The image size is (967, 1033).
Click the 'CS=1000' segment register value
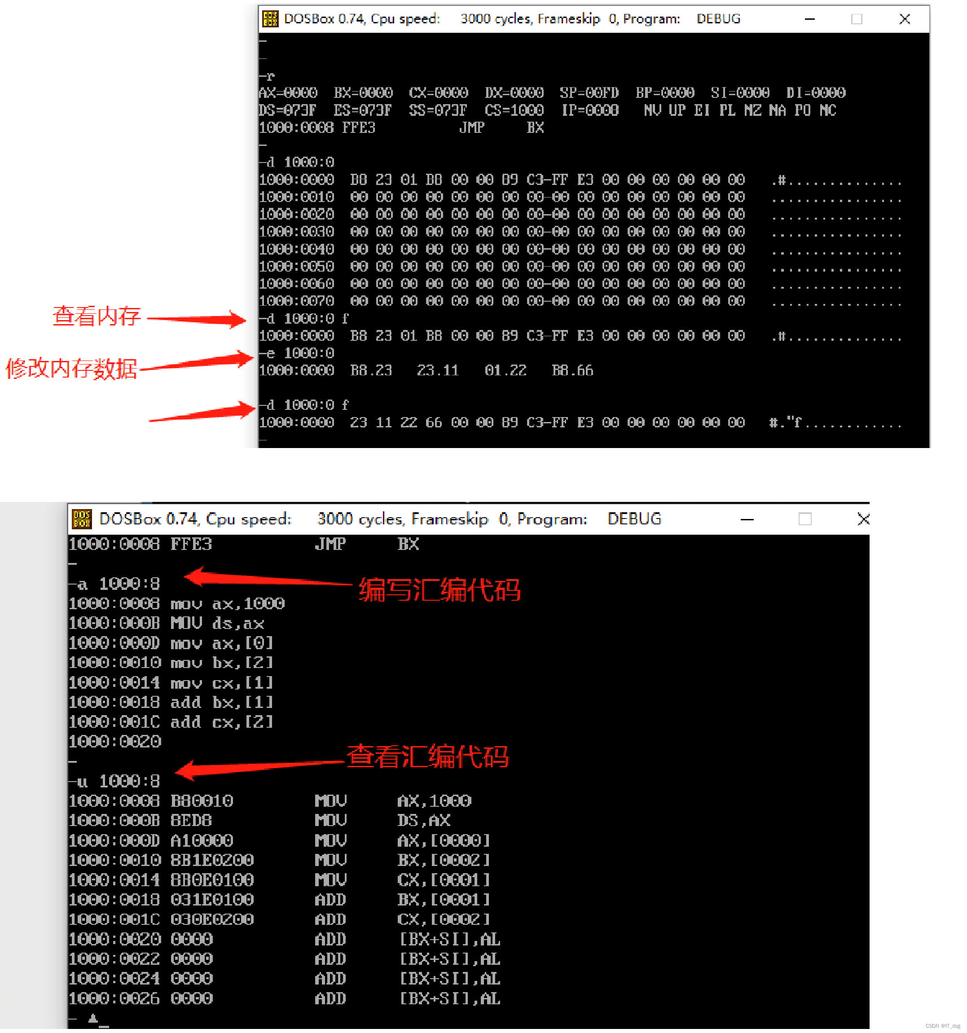pyautogui.click(x=514, y=110)
